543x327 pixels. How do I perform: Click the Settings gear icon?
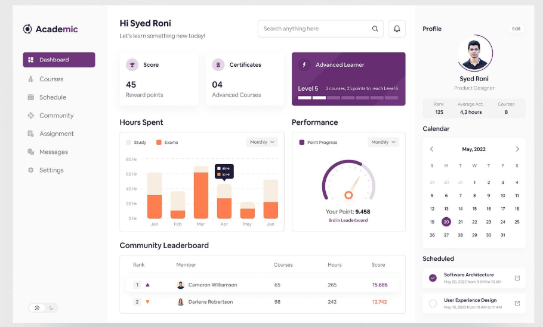31,170
